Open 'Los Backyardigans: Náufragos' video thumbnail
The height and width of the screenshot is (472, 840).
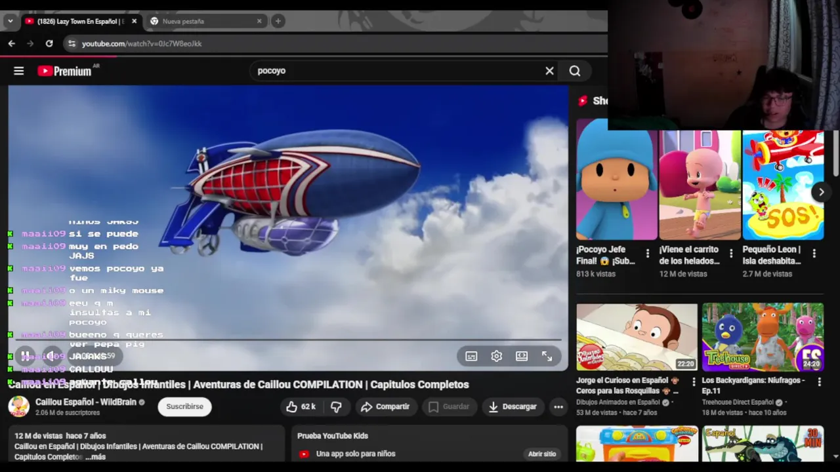pos(763,337)
